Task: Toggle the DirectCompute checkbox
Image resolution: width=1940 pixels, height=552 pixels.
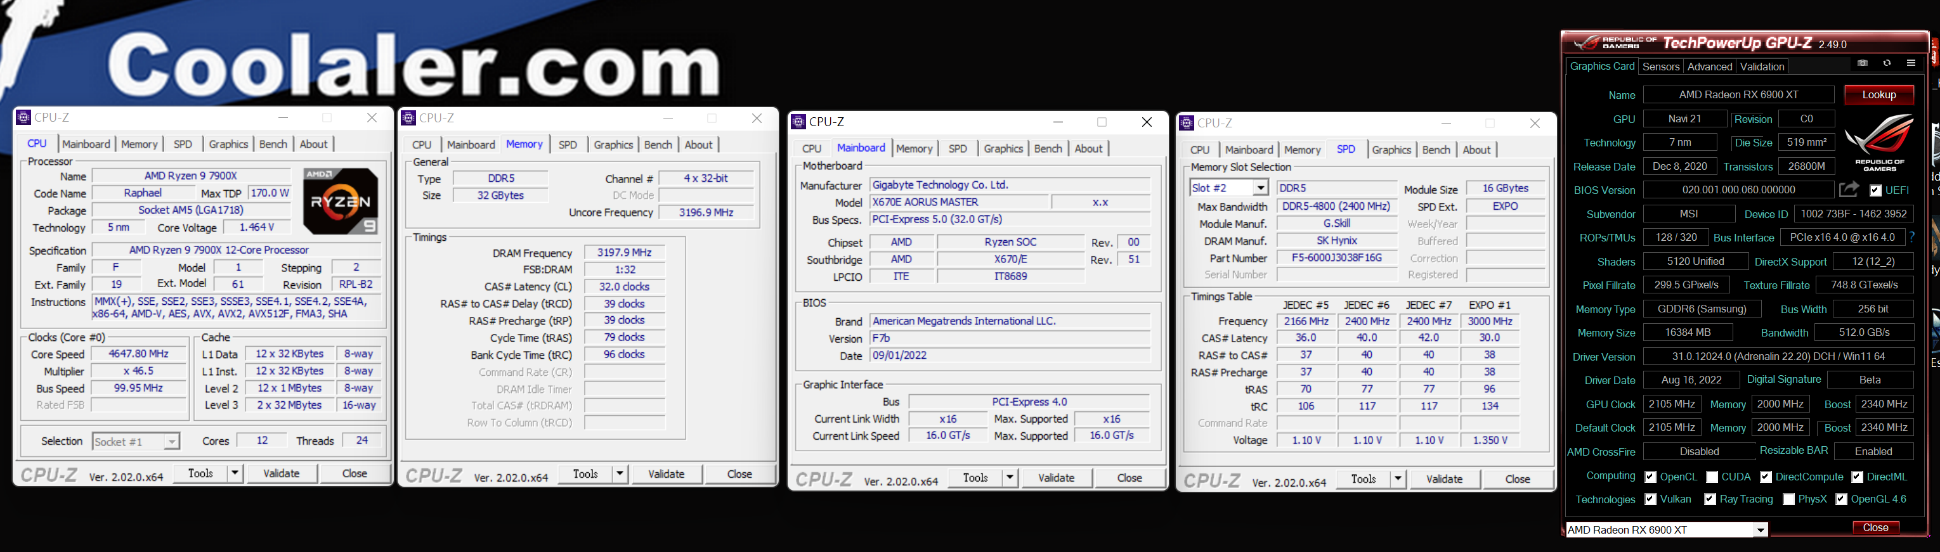Action: [x=1766, y=477]
